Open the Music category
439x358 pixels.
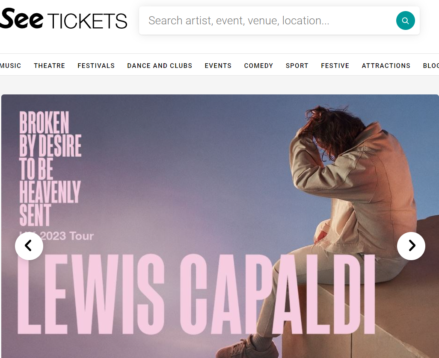click(x=11, y=66)
